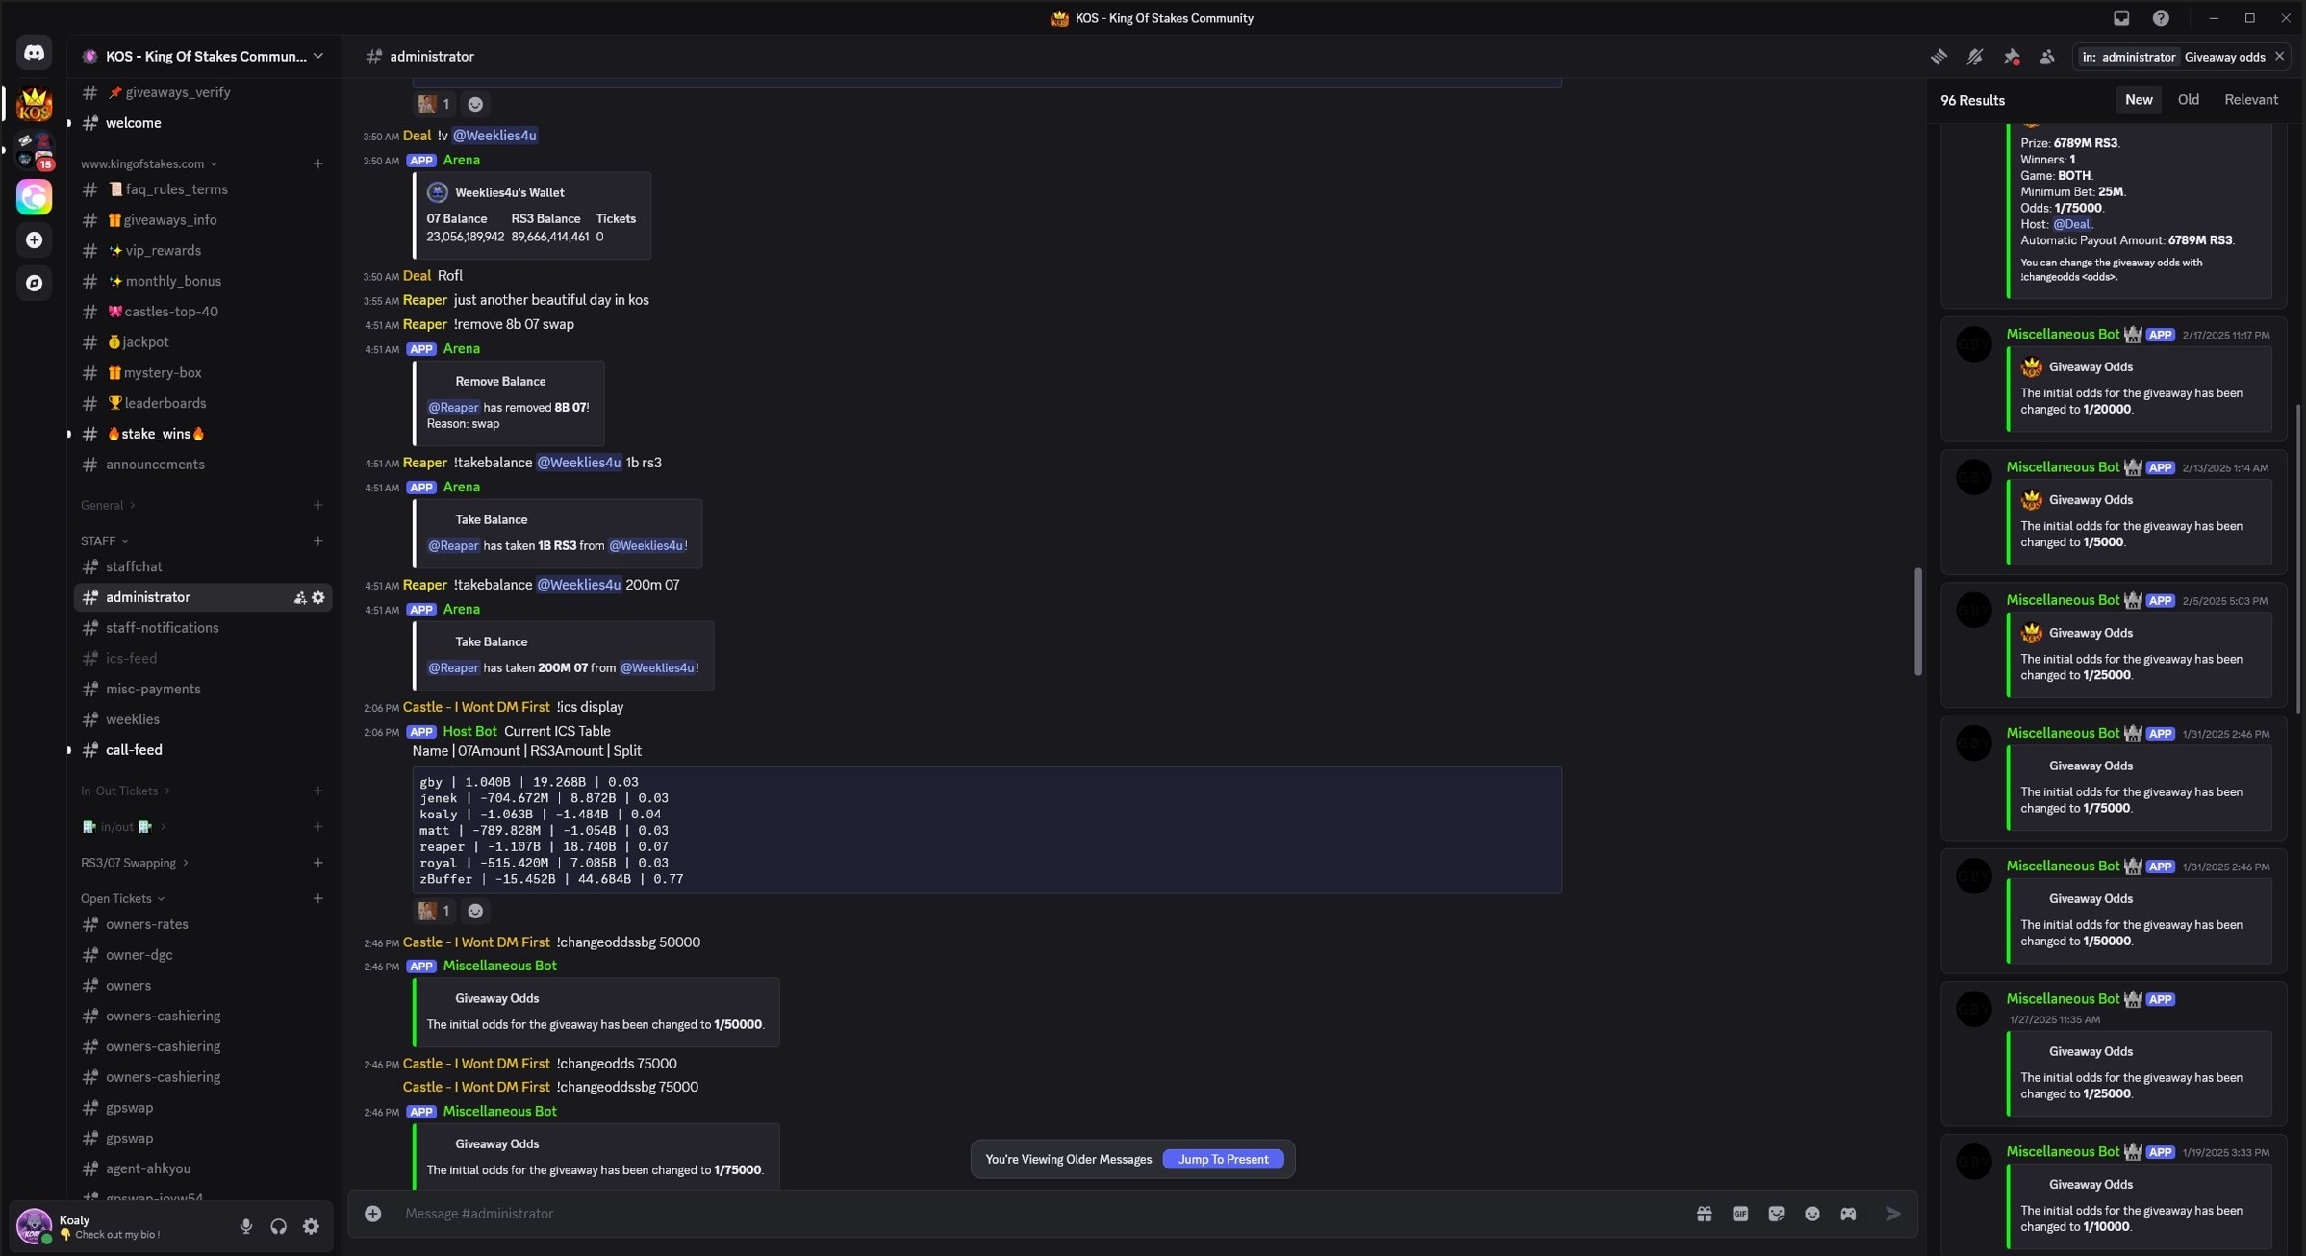
Task: Open Koaly user profile avatar
Action: click(x=34, y=1226)
